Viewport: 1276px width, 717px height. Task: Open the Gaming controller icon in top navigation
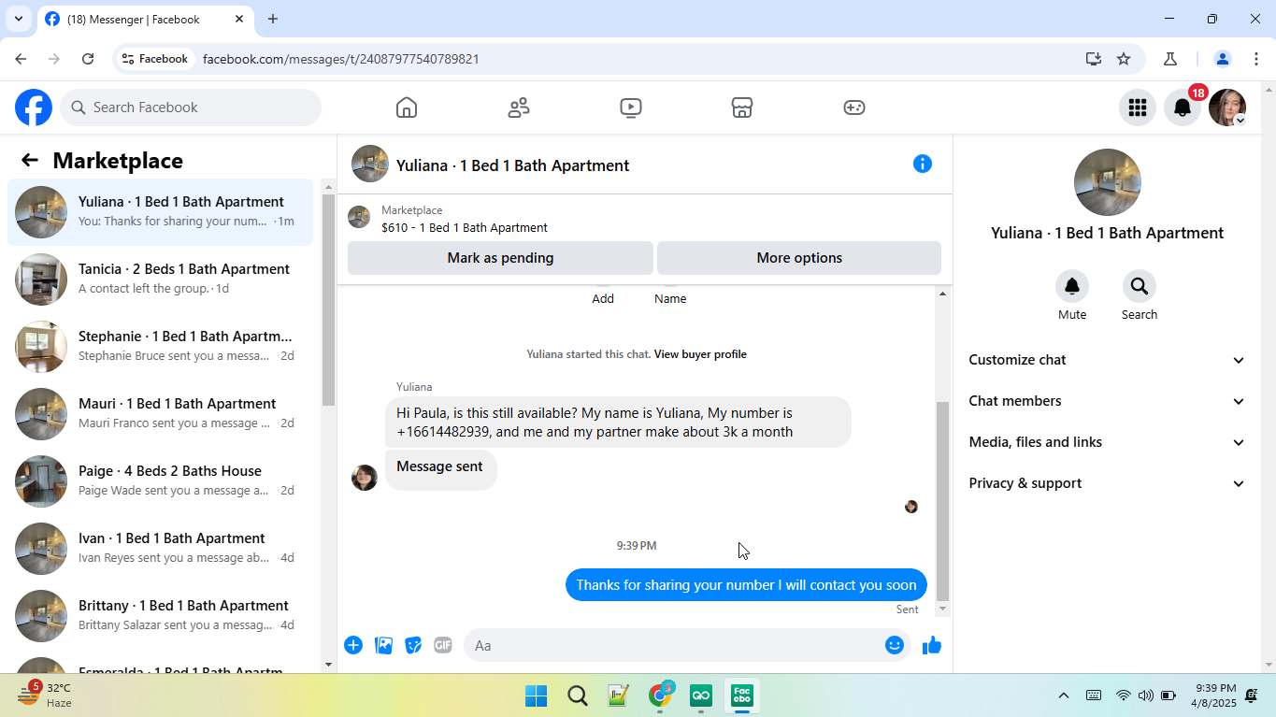854,108
